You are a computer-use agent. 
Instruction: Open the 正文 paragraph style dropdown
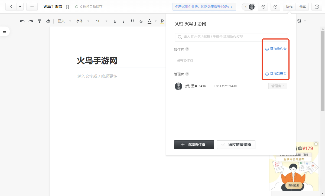click(64, 21)
